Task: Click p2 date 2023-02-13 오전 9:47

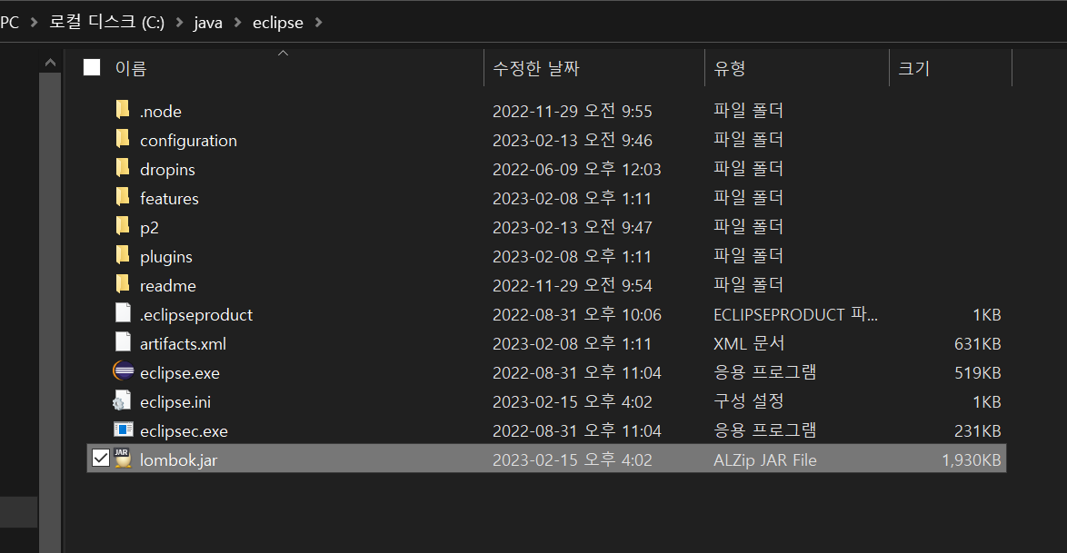Action: (x=573, y=227)
